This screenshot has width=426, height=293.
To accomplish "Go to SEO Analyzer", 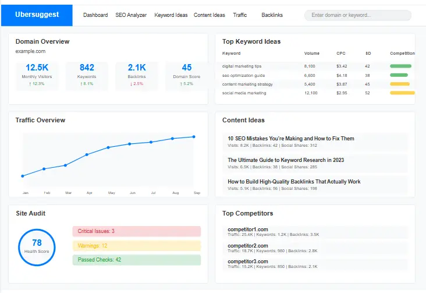I will (131, 15).
